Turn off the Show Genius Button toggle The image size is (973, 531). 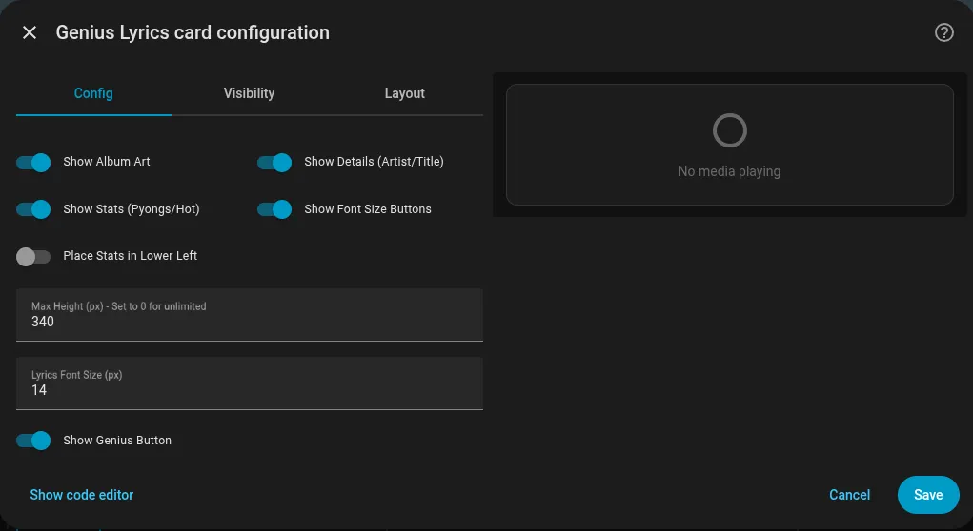[33, 441]
